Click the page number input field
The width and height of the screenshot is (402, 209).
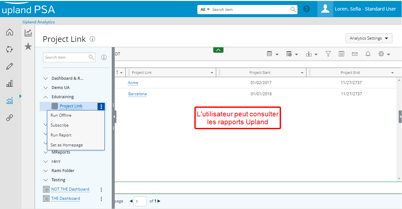[x=140, y=201]
